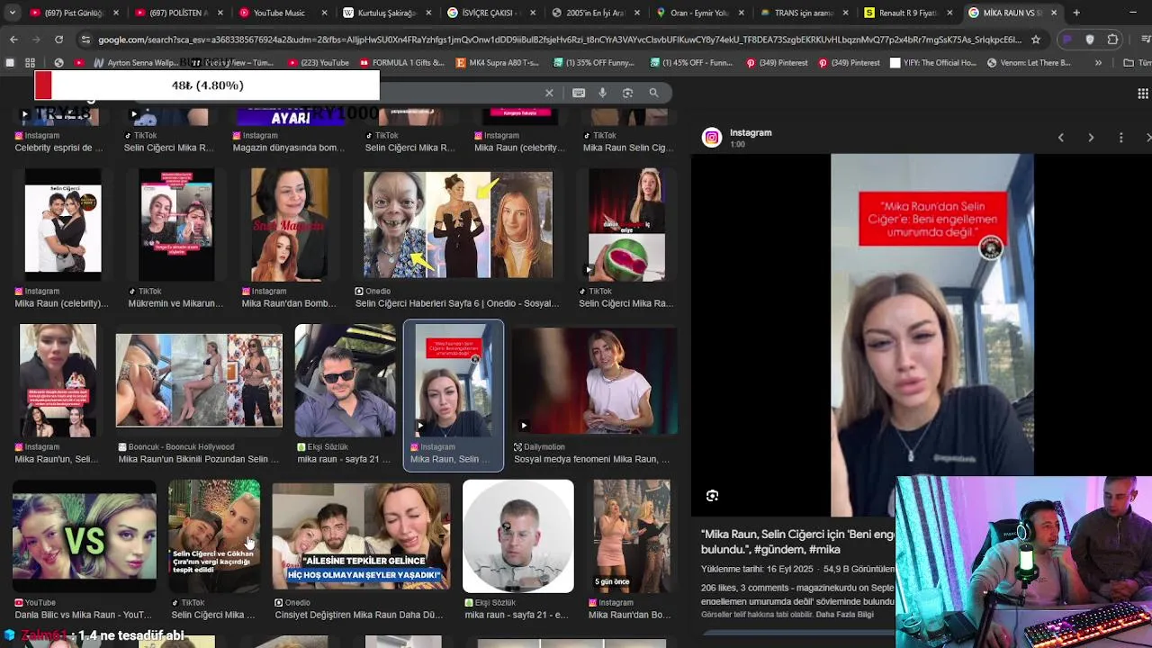1152x648 pixels.
Task: Show next image in the preview panel
Action: pos(1091,138)
